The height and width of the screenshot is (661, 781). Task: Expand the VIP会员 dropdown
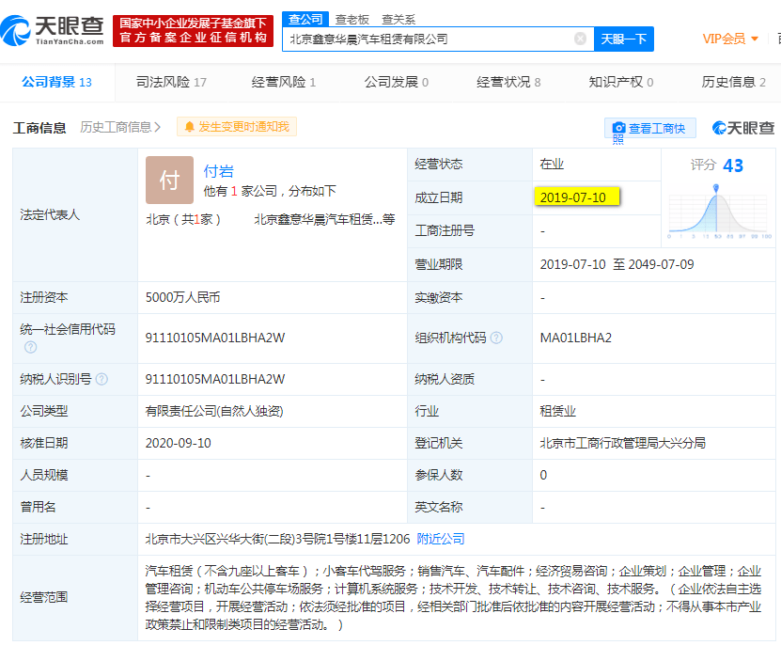tap(730, 39)
